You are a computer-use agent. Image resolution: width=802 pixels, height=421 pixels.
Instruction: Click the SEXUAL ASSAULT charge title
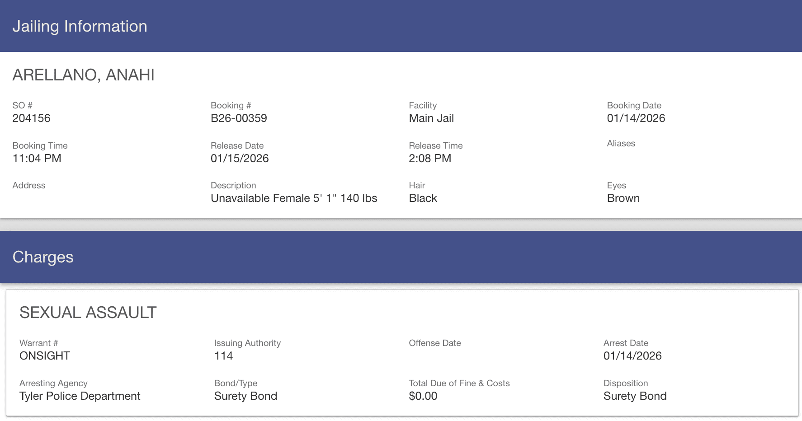[88, 313]
